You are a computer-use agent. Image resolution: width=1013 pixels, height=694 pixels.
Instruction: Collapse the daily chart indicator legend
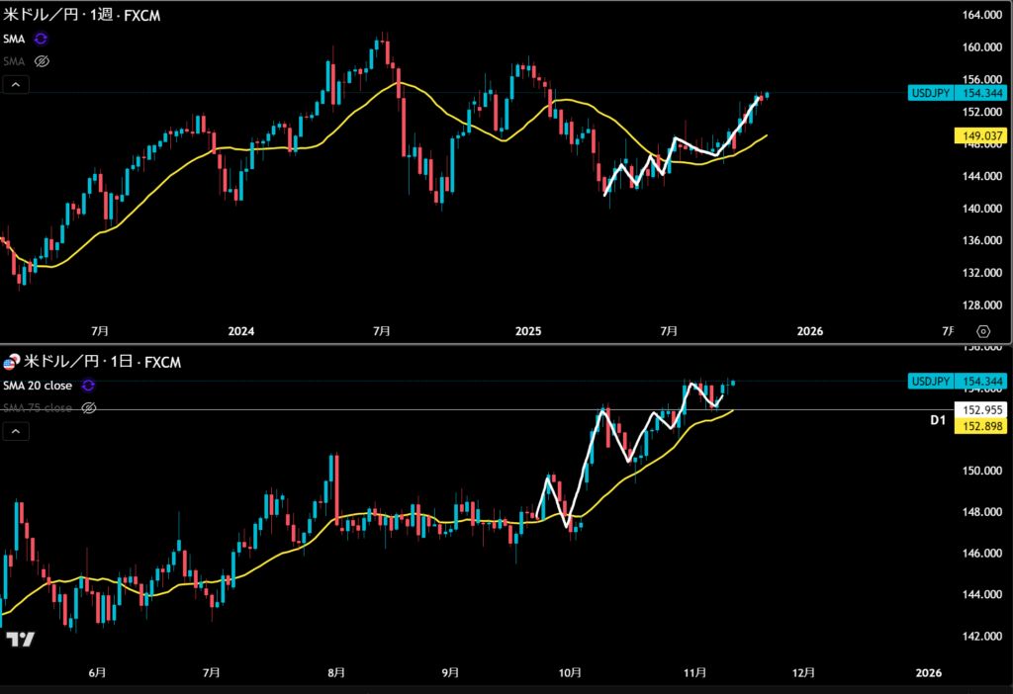[x=16, y=431]
